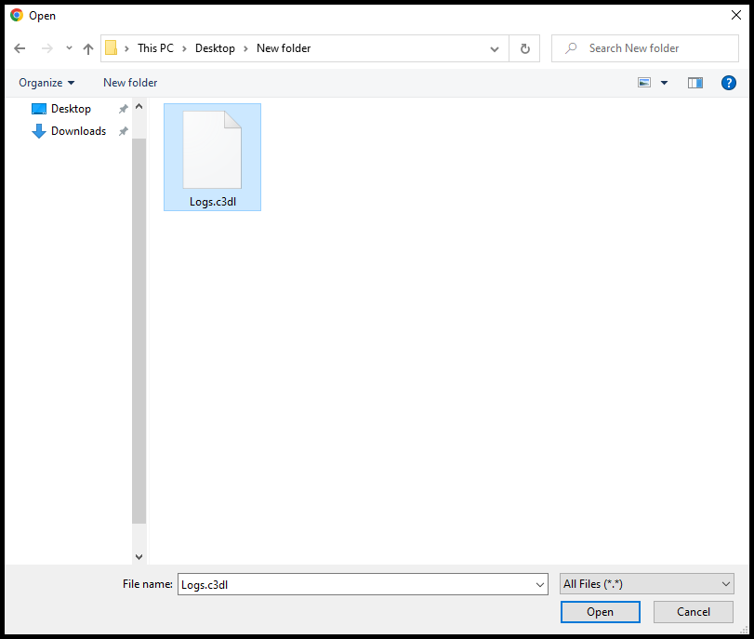Screen dimensions: 754x639
Task: Open the recent locations dropdown chevron
Action: pyautogui.click(x=69, y=48)
